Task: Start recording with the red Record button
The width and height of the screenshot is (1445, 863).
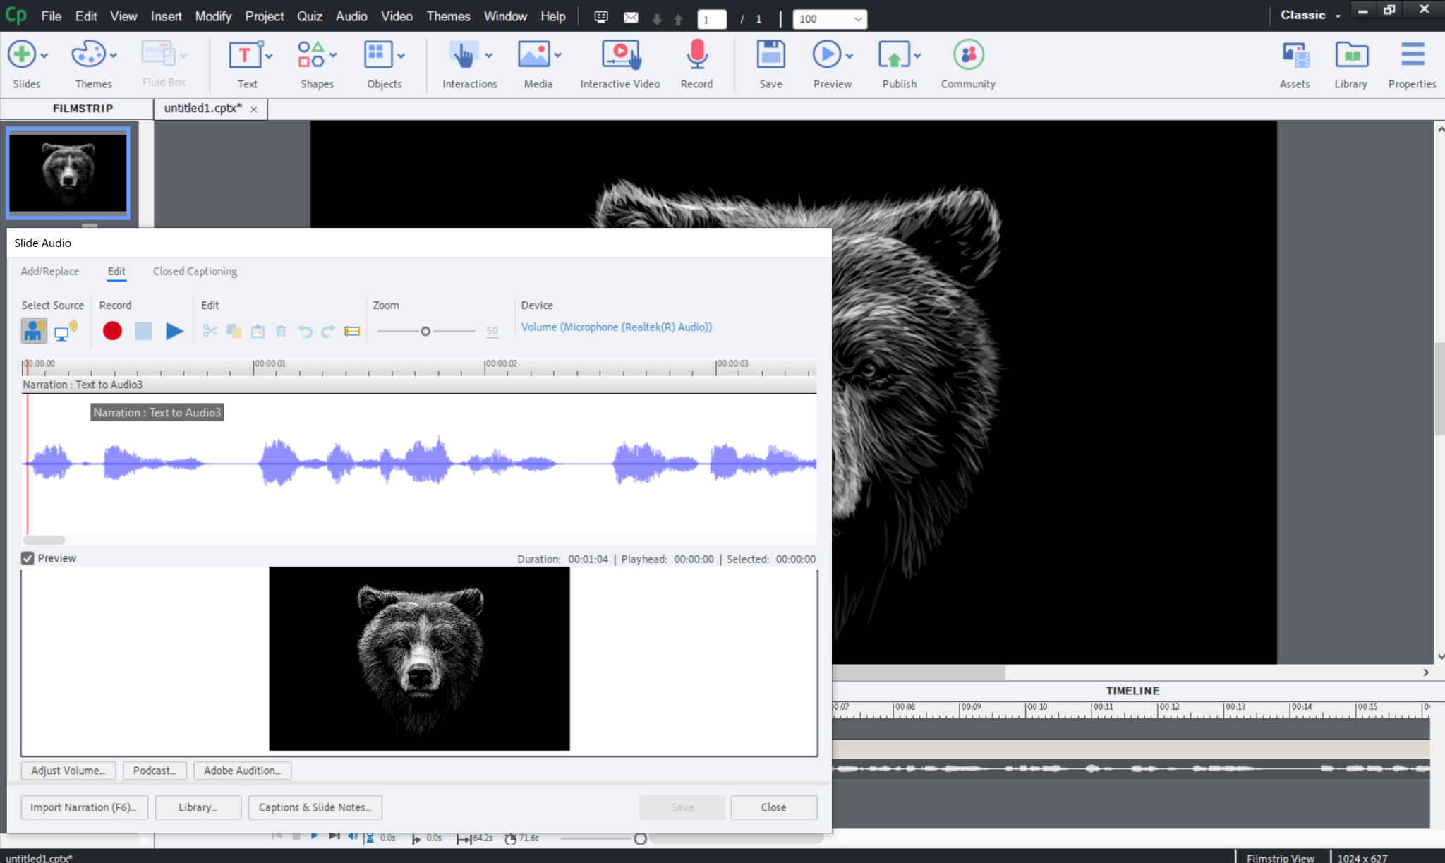Action: coord(111,330)
